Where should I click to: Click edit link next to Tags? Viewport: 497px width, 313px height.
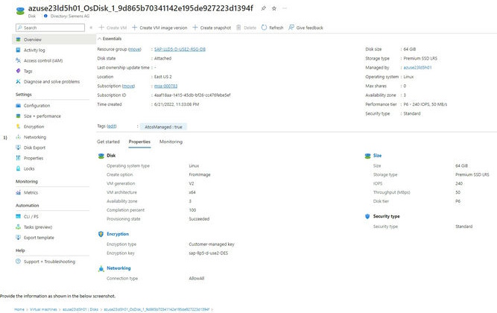(112, 126)
